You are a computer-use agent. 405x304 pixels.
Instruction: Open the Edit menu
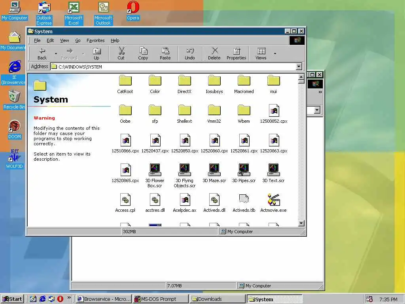click(x=50, y=41)
